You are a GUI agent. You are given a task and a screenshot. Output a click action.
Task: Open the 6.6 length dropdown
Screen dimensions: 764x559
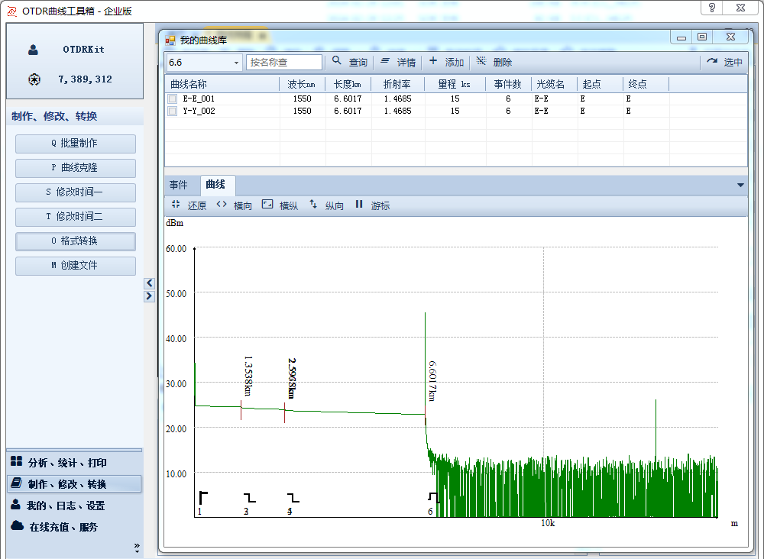point(237,63)
